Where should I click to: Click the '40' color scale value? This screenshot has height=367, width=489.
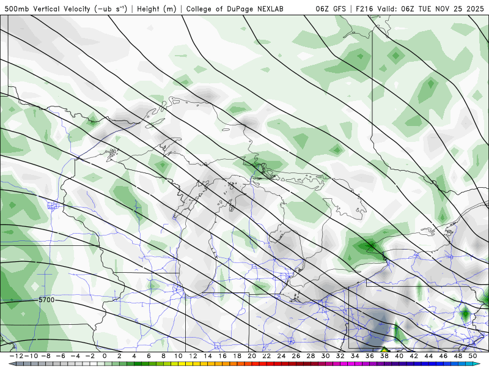pyautogui.click(x=399, y=356)
